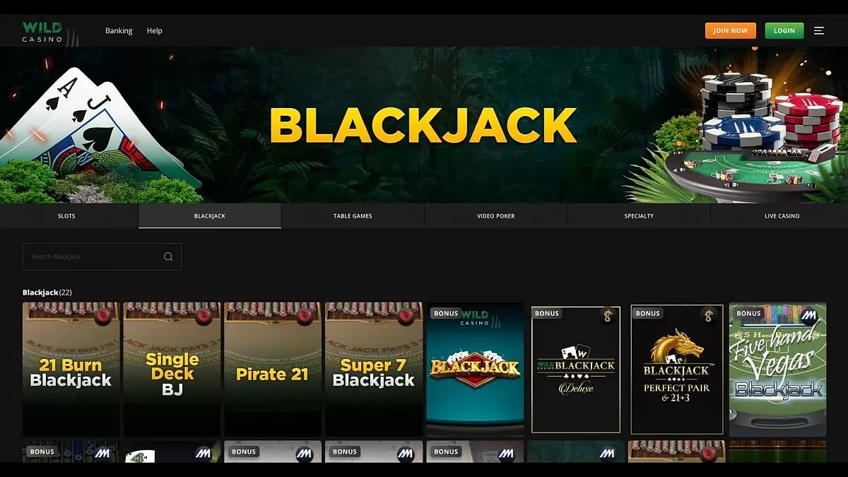Select the Specialty tab
The image size is (848, 477).
point(638,216)
